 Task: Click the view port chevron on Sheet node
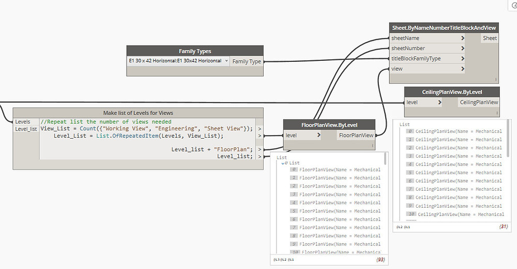point(463,69)
